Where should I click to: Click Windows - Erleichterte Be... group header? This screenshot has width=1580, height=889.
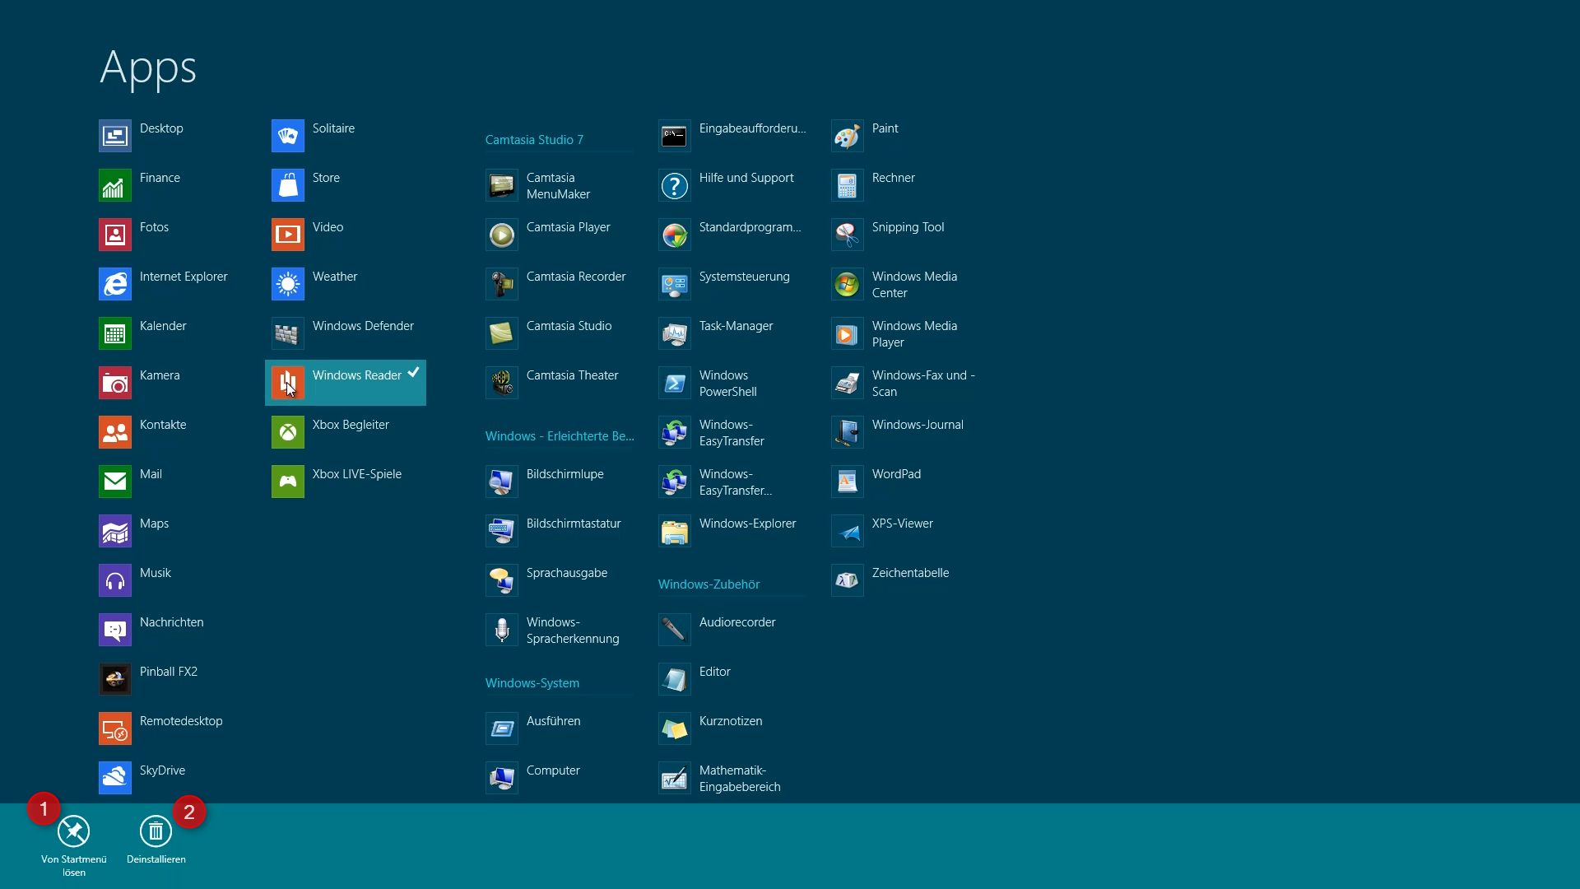560,436
